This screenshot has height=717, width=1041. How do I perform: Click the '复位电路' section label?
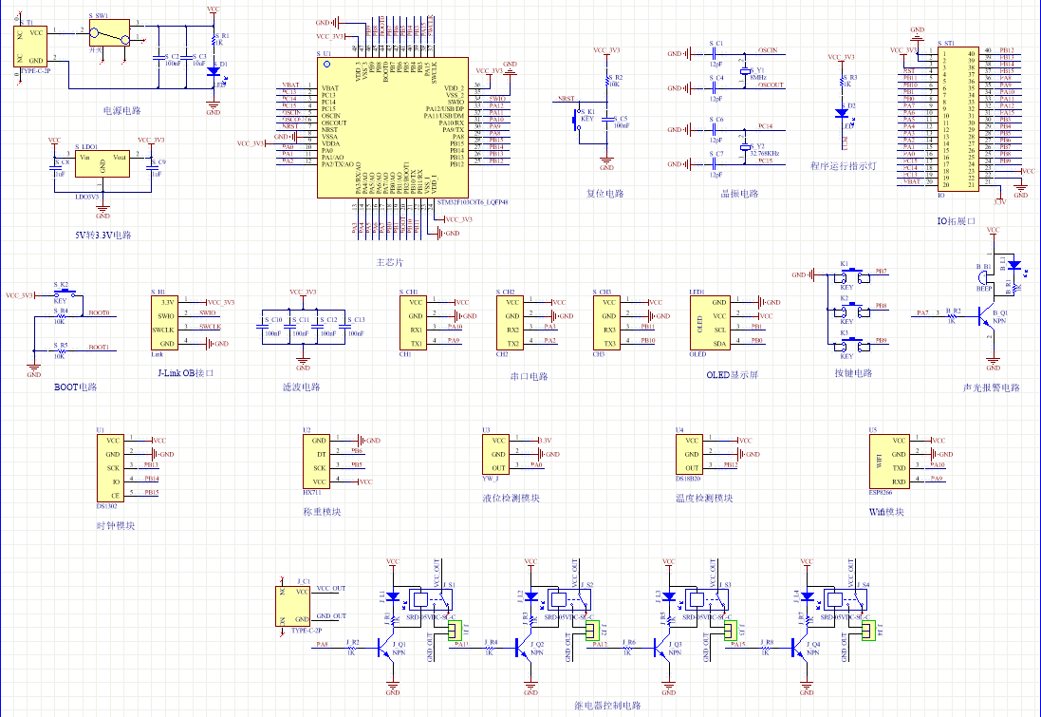click(605, 194)
